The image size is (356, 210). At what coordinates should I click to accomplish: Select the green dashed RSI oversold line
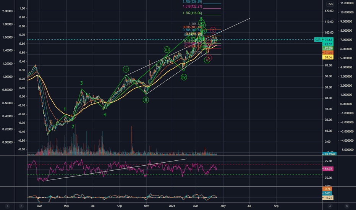175,174
